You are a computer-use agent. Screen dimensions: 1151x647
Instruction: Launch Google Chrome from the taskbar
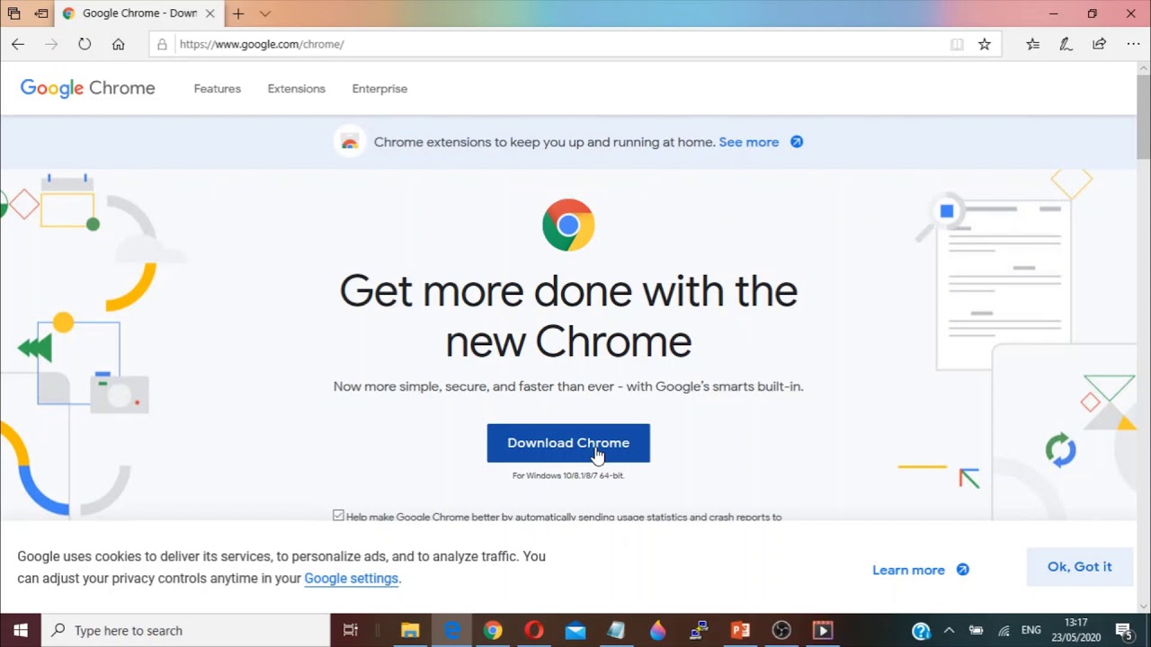click(x=493, y=631)
